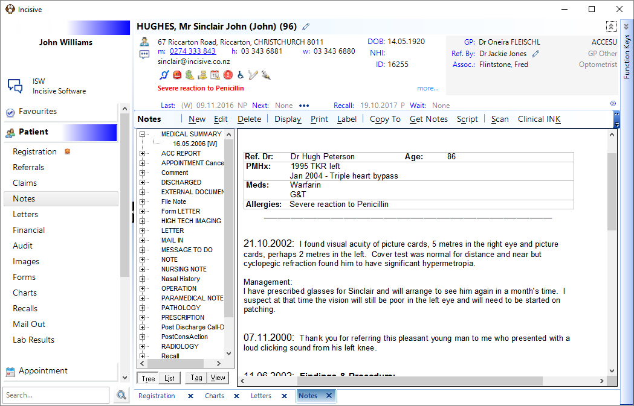Open the Script menu in the Notes toolbar
Viewport: 634px width, 406px height.
click(467, 119)
